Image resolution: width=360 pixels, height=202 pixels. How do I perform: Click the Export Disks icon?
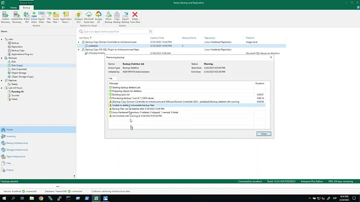[x=41, y=17]
